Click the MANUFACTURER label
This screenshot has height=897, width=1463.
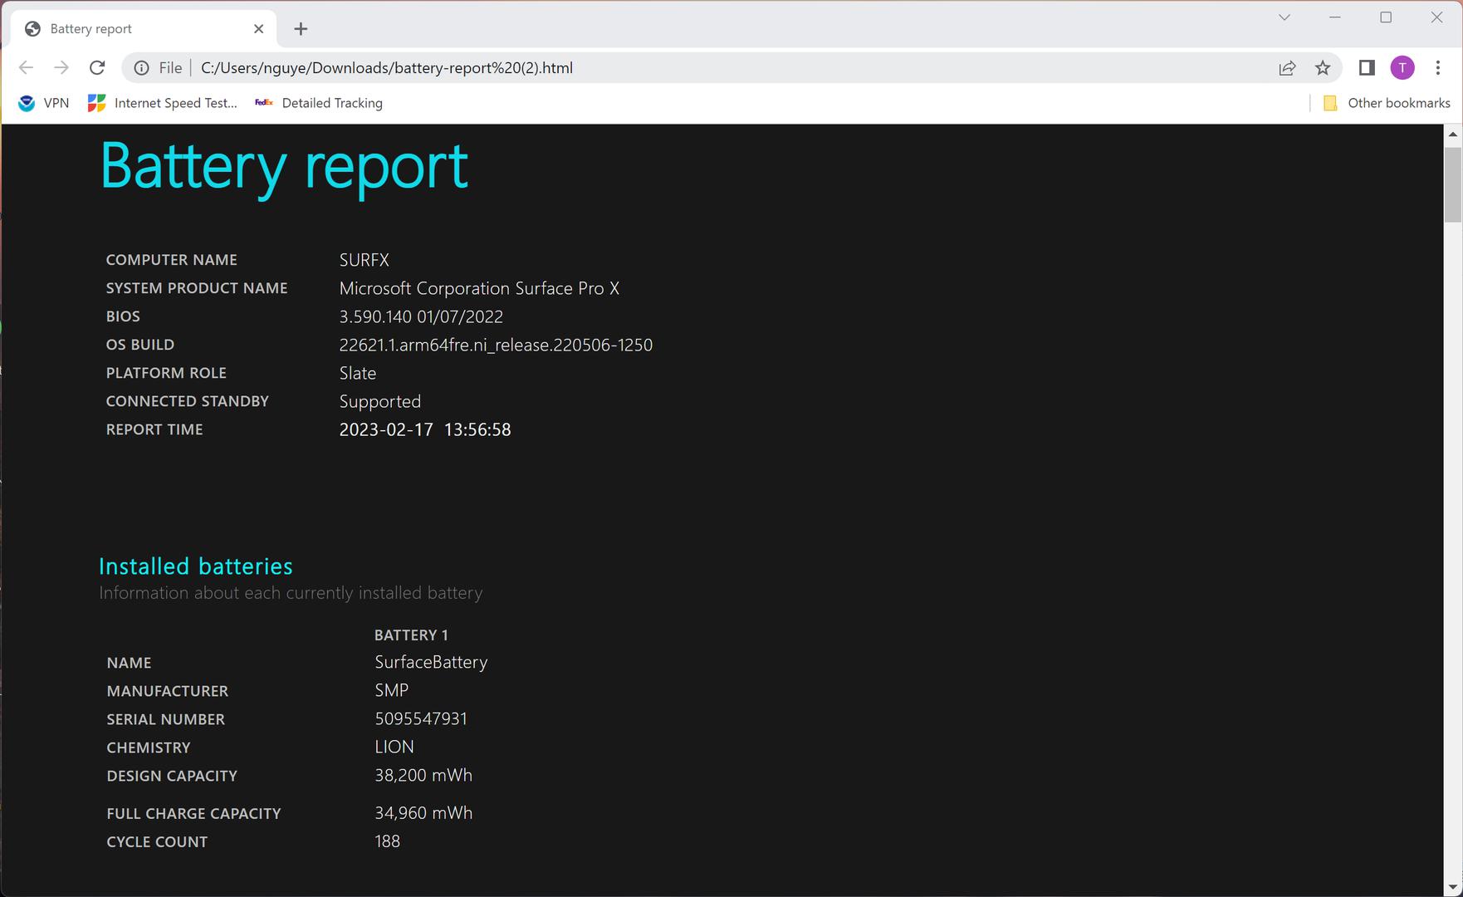tap(168, 691)
